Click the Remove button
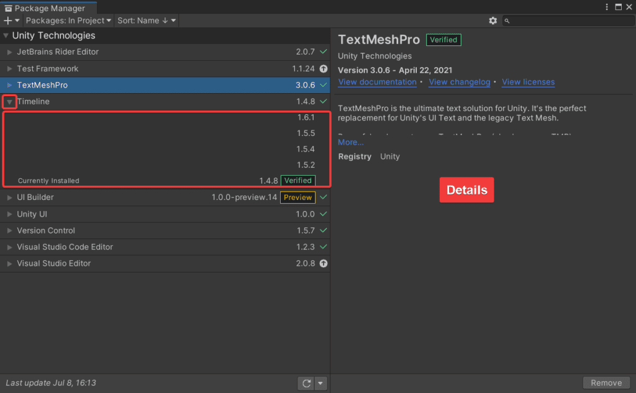Image resolution: width=636 pixels, height=393 pixels. pyautogui.click(x=606, y=383)
